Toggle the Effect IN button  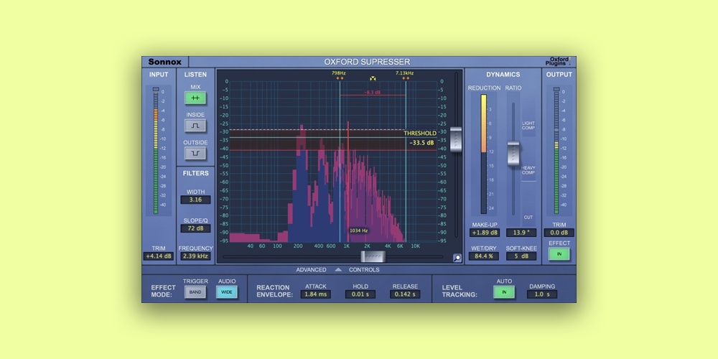pos(559,254)
